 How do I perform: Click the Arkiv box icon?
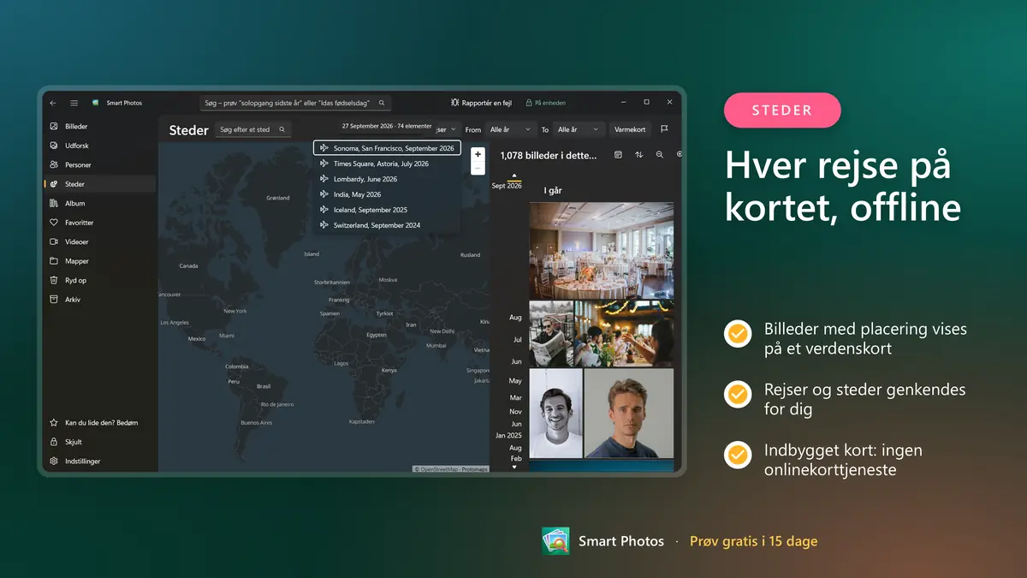click(x=54, y=300)
